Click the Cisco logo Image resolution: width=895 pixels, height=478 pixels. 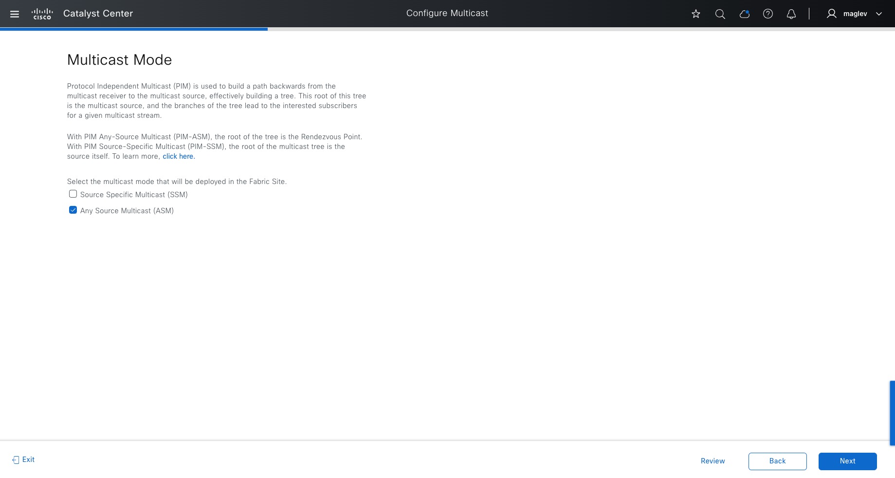coord(42,13)
